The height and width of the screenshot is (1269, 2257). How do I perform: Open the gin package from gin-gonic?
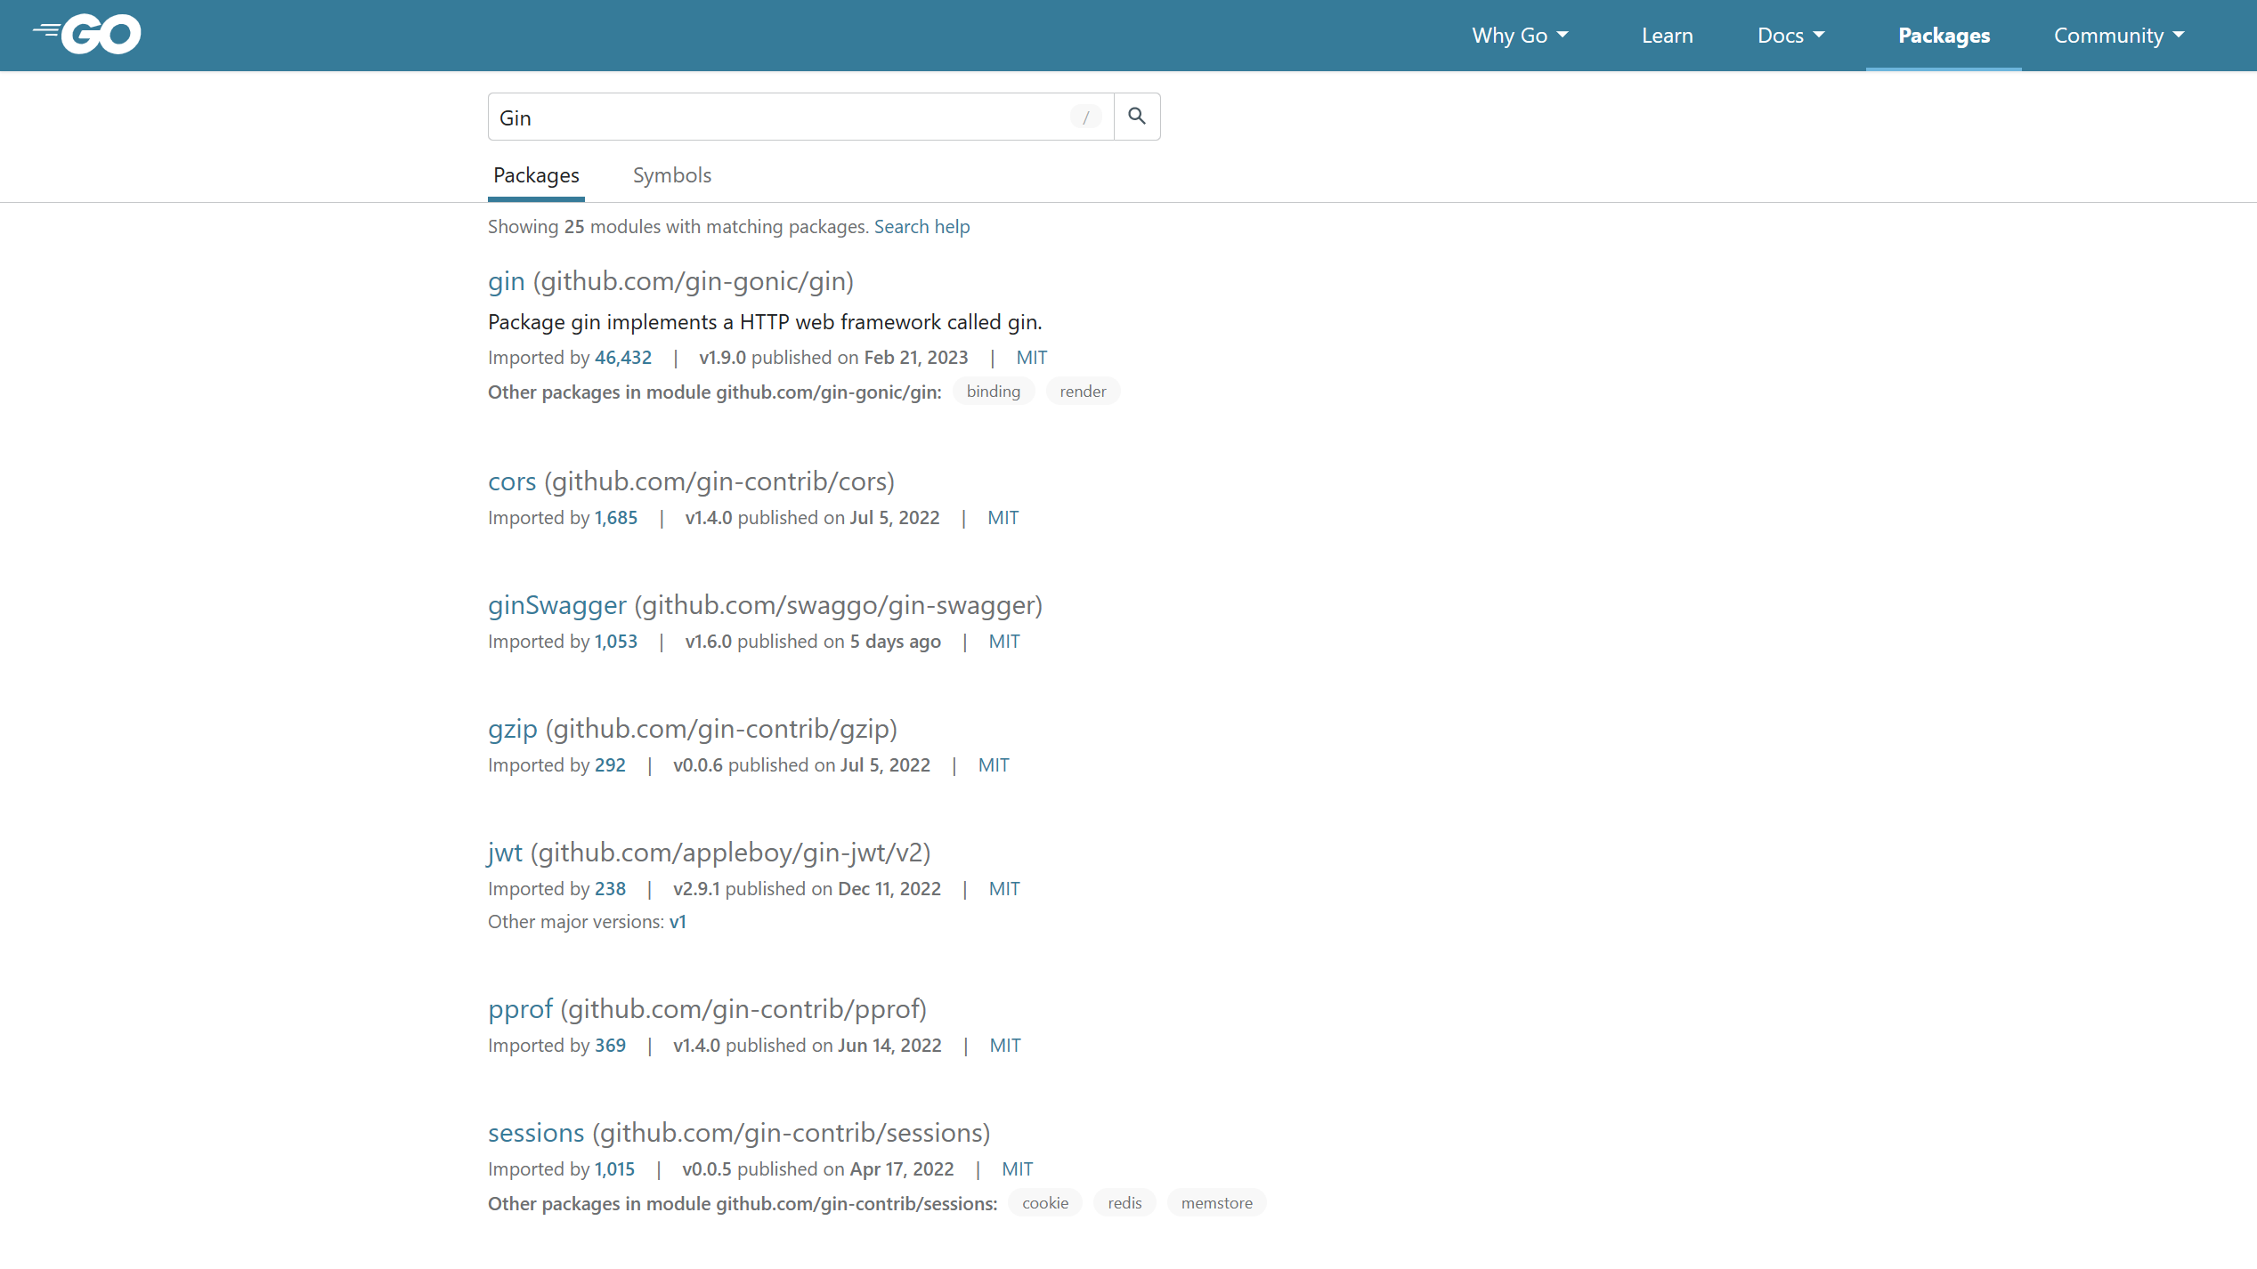pyautogui.click(x=506, y=281)
